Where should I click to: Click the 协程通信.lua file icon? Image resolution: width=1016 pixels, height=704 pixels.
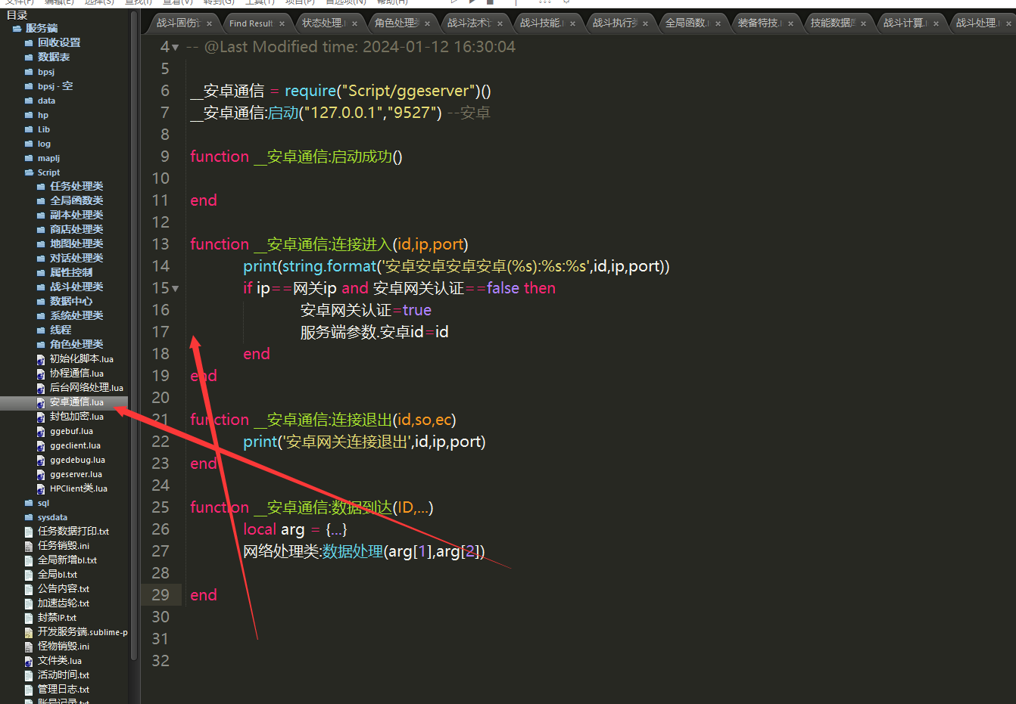(41, 374)
